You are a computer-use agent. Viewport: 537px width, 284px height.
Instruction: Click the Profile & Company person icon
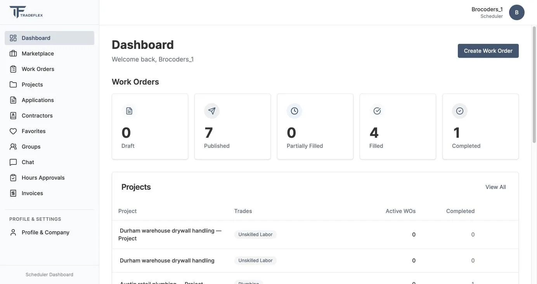(x=13, y=232)
